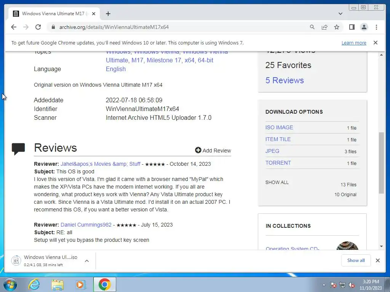Click the Chrome taskbar button
Image resolution: width=390 pixels, height=292 pixels.
104,284
